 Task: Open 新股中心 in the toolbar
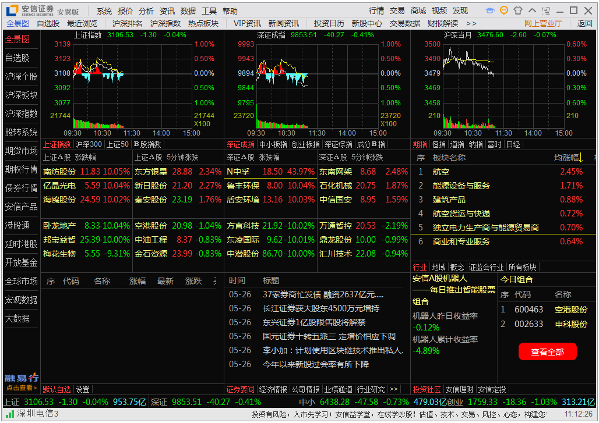[367, 24]
